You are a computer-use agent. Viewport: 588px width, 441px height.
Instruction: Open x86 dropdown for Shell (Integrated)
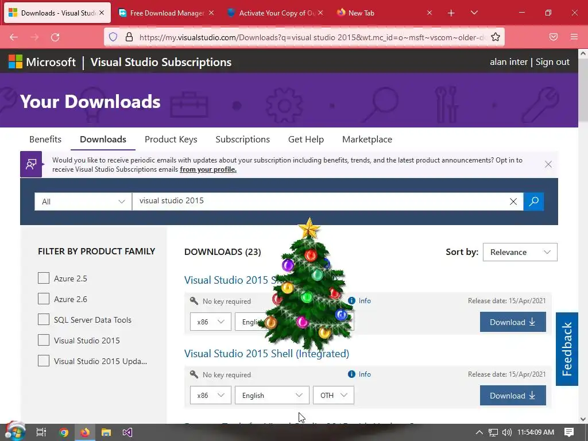point(210,395)
